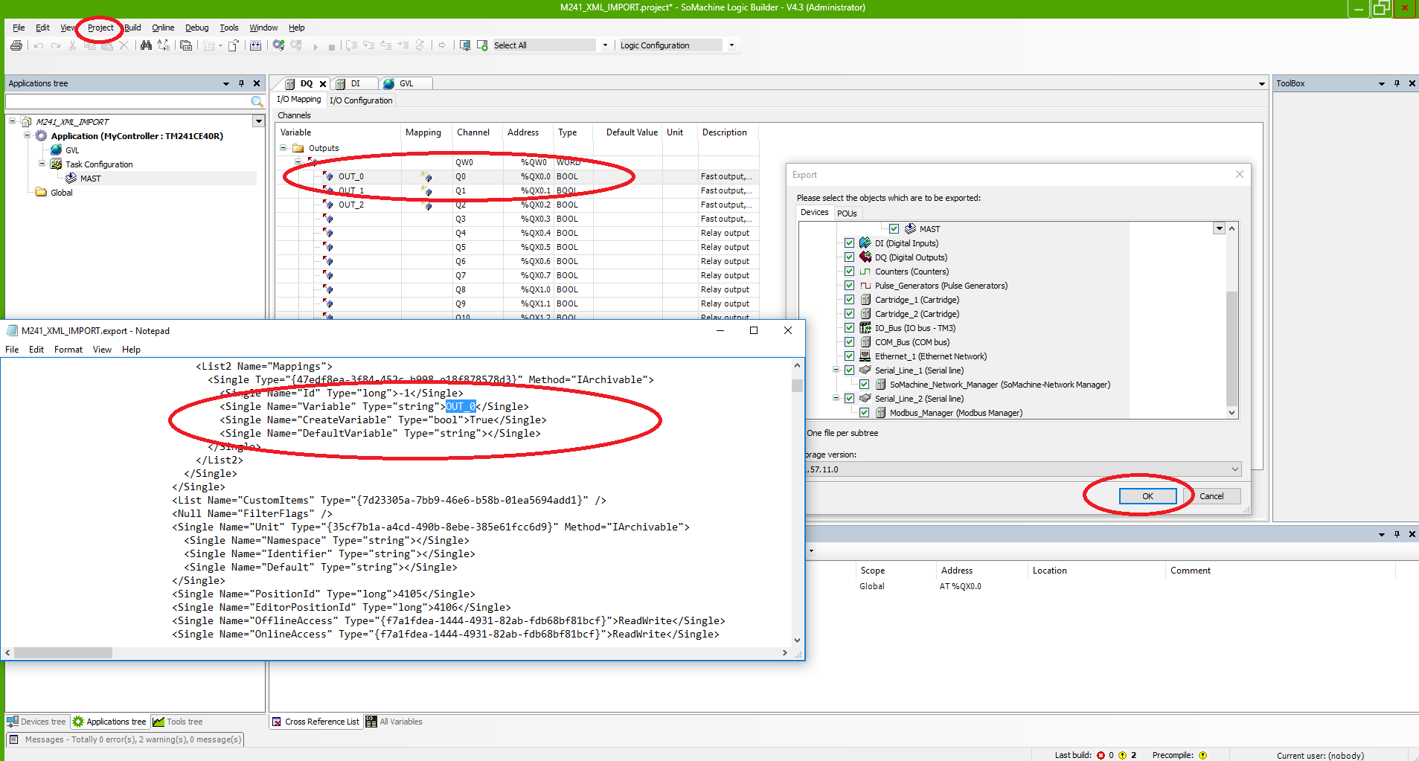Click the Print toolbar icon
1419x761 pixels.
coord(16,45)
